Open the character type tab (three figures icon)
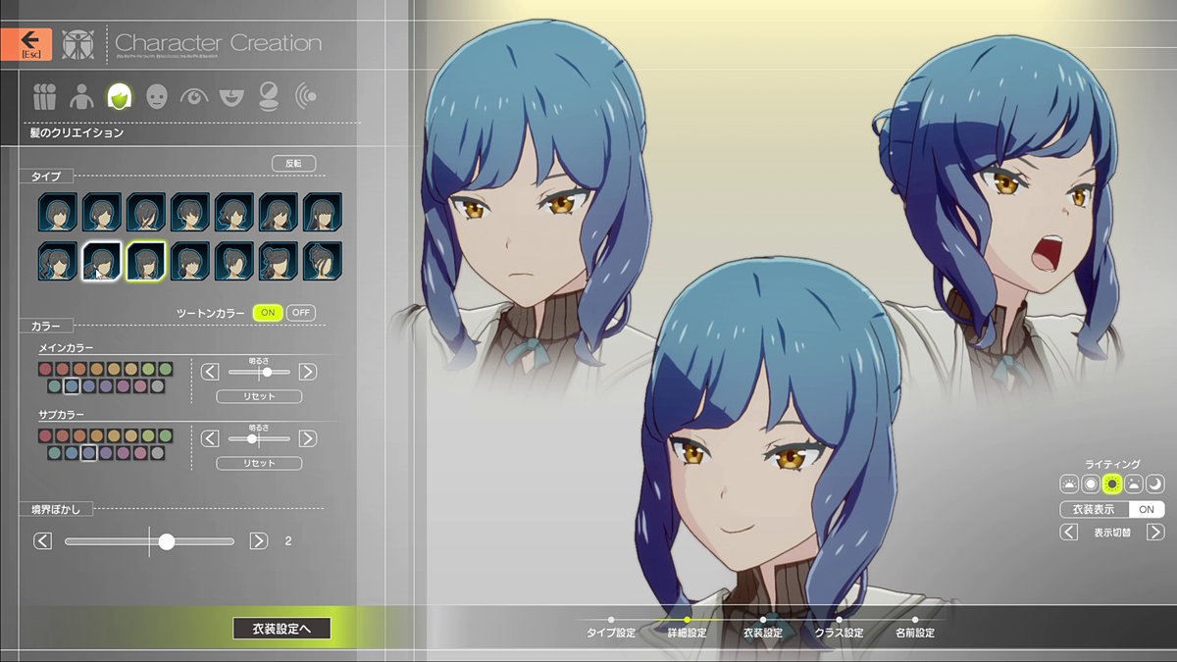Image resolution: width=1177 pixels, height=662 pixels. (45, 96)
